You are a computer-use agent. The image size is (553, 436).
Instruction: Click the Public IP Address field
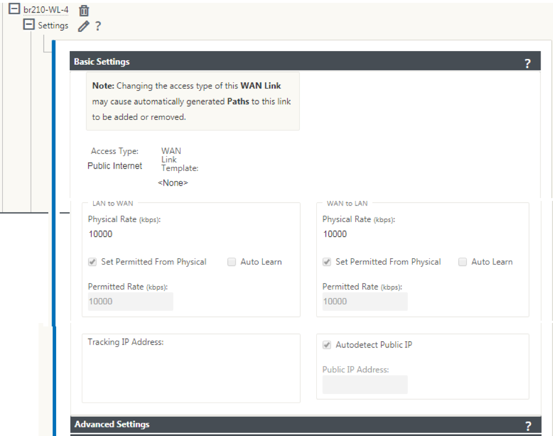coord(365,384)
